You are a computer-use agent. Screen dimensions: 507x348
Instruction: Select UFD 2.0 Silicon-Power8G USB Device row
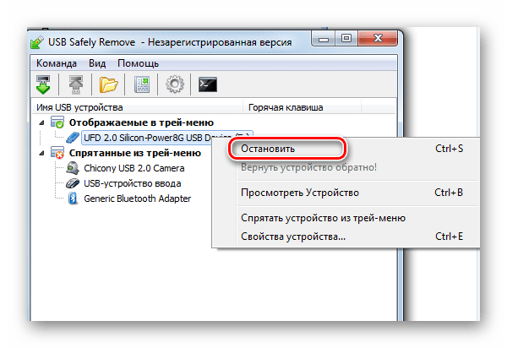(x=167, y=138)
